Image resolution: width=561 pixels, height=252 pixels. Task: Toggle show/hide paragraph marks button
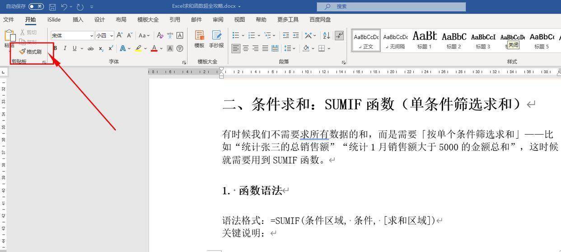tap(339, 35)
